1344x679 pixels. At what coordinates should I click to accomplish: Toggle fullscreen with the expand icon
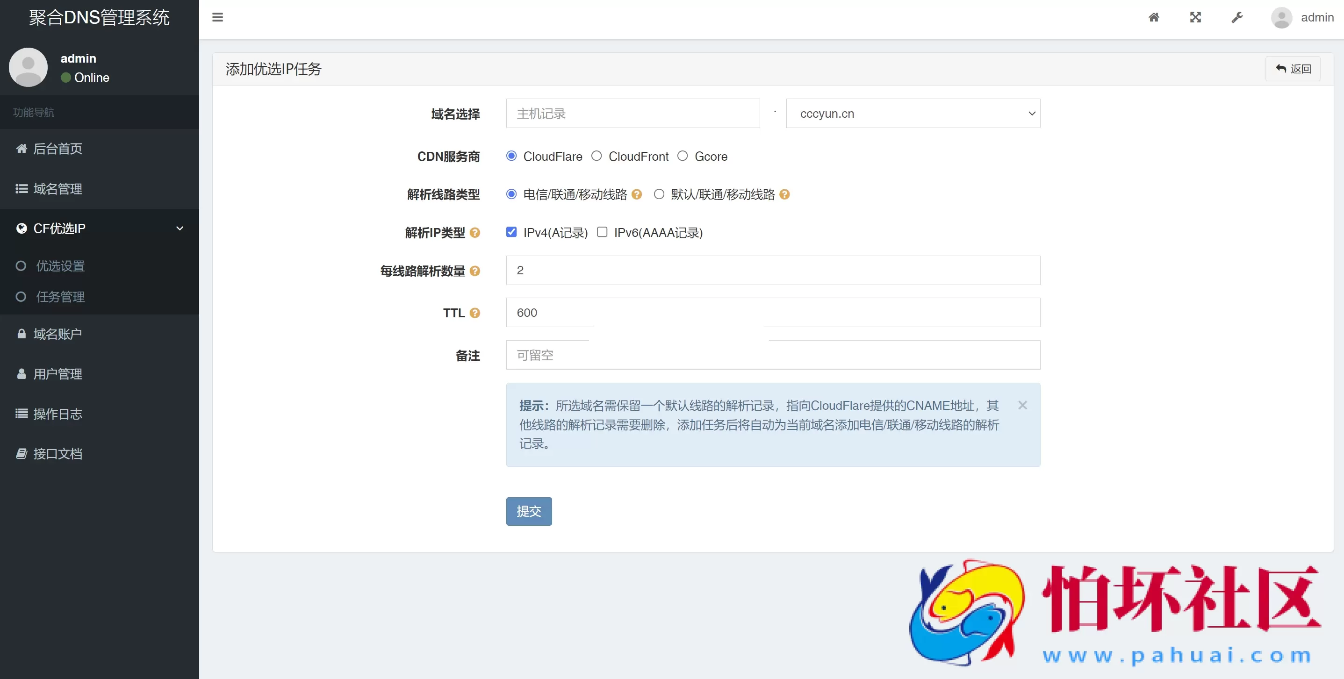(1195, 17)
